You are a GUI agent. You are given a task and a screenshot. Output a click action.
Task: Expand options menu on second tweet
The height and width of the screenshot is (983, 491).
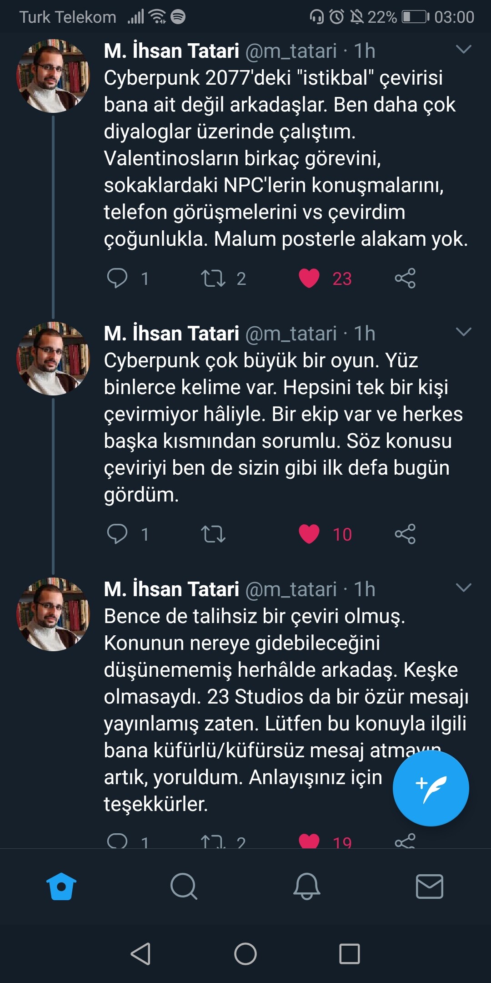click(463, 332)
